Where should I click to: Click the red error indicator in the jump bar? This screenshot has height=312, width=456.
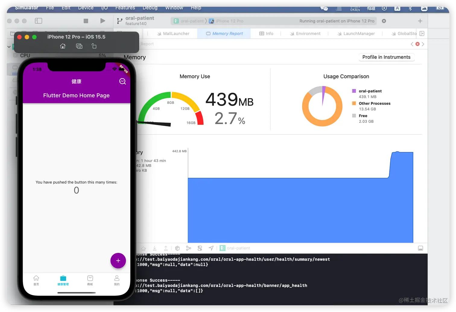click(417, 44)
